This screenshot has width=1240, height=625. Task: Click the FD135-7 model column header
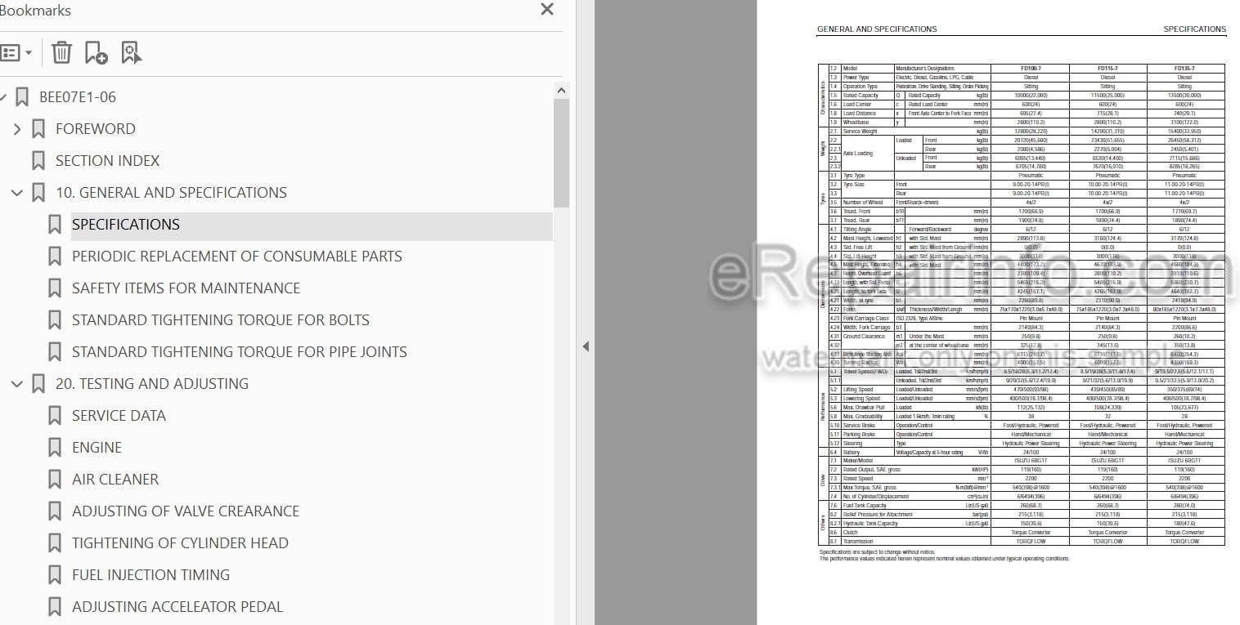tap(1184, 69)
